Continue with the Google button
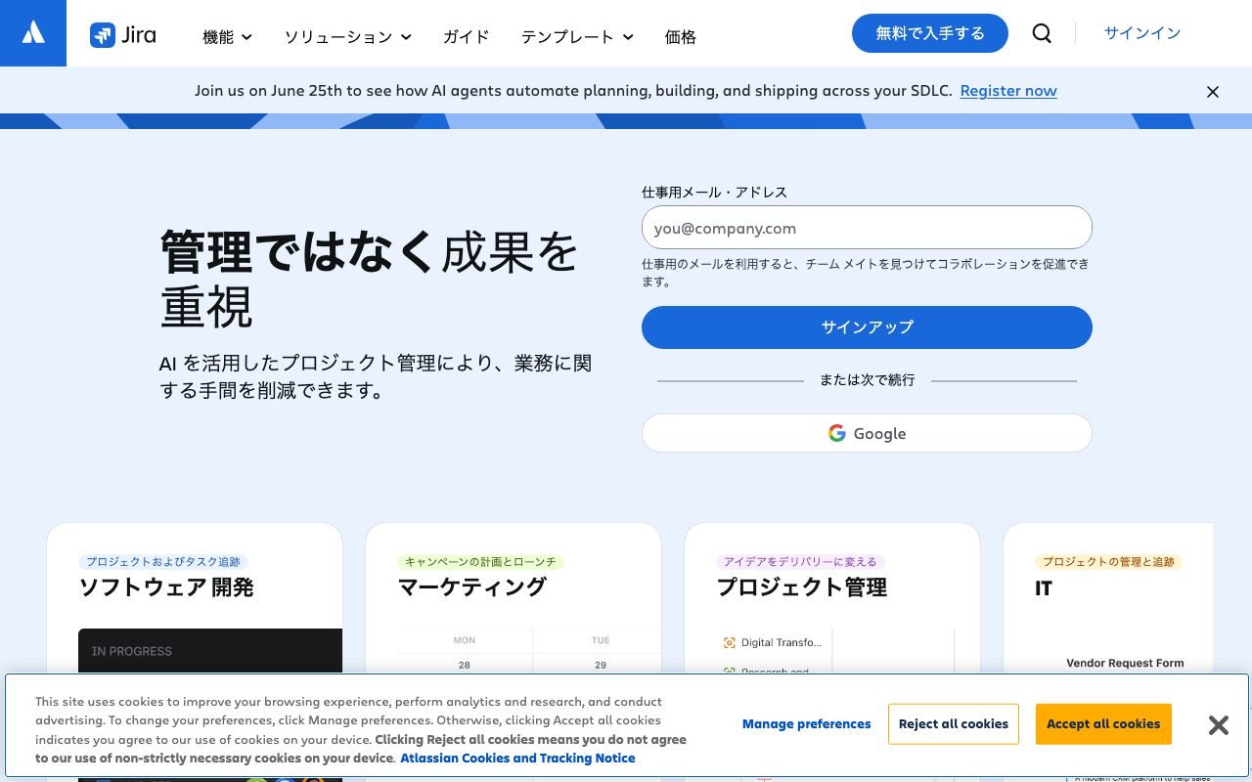The image size is (1252, 782). click(x=867, y=433)
